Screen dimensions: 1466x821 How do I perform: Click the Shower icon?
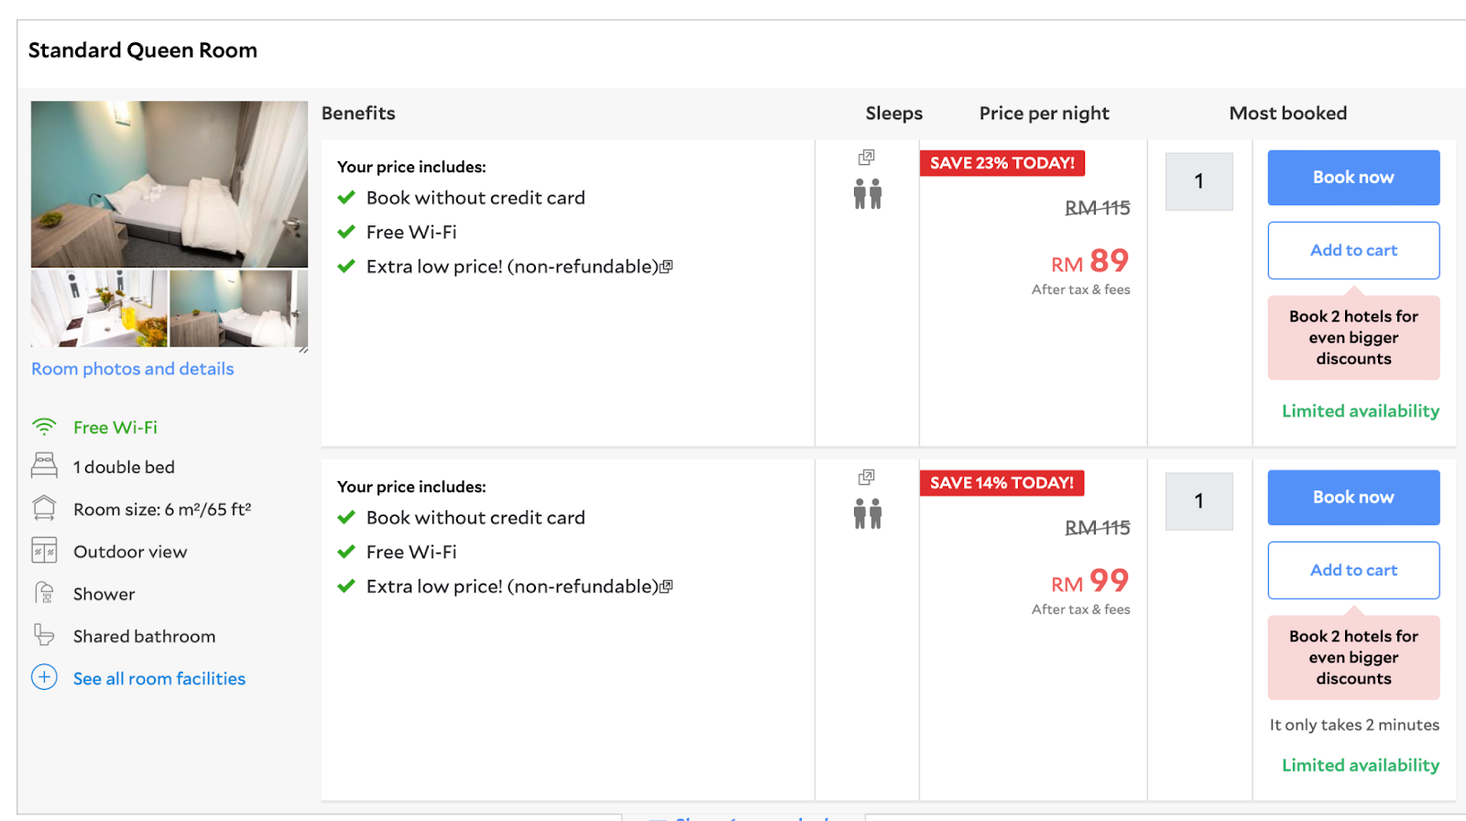44,594
